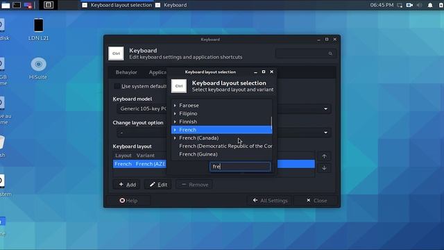The height and width of the screenshot is (250, 444).
Task: Go back to All Settings
Action: coord(270,201)
